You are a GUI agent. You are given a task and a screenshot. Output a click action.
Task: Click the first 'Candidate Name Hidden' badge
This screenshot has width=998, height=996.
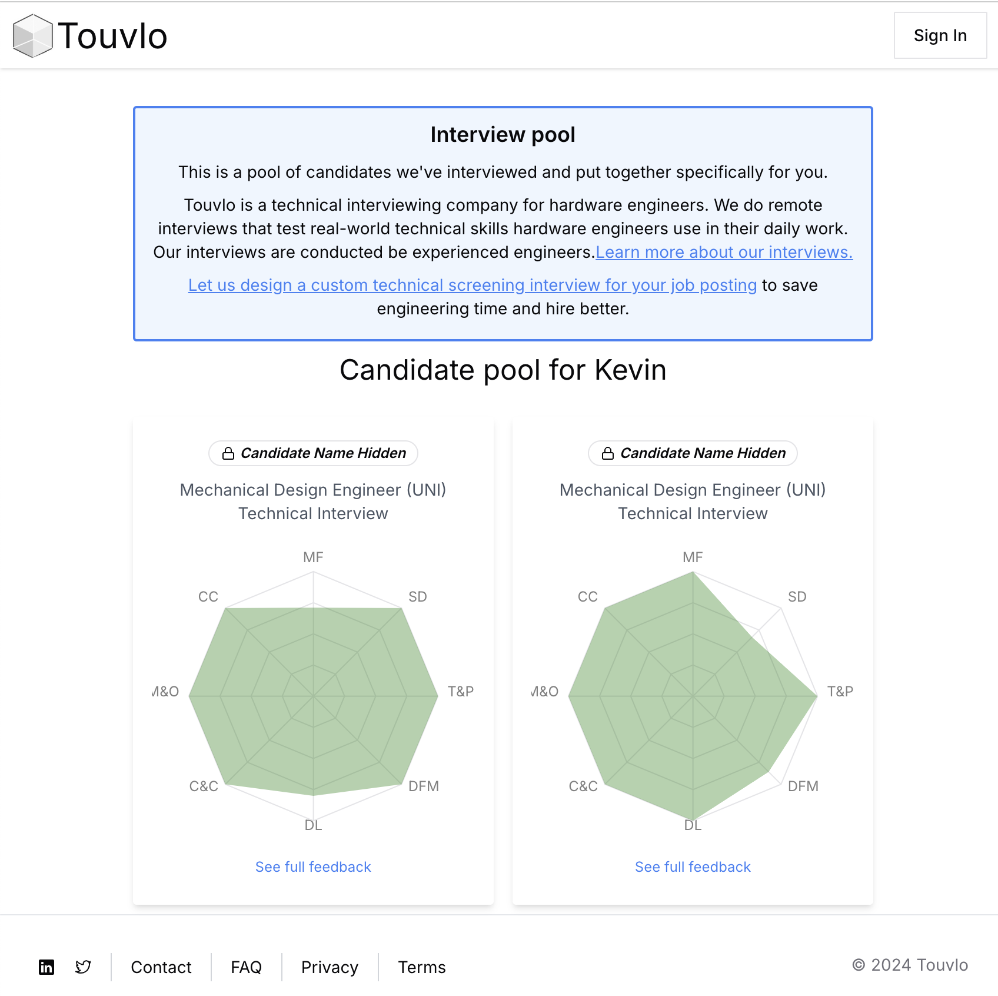313,453
